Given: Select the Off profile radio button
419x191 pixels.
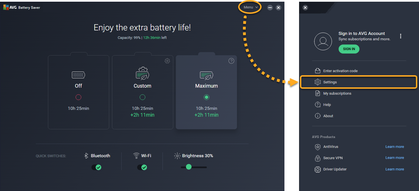Looking at the screenshot, I should (x=78, y=97).
